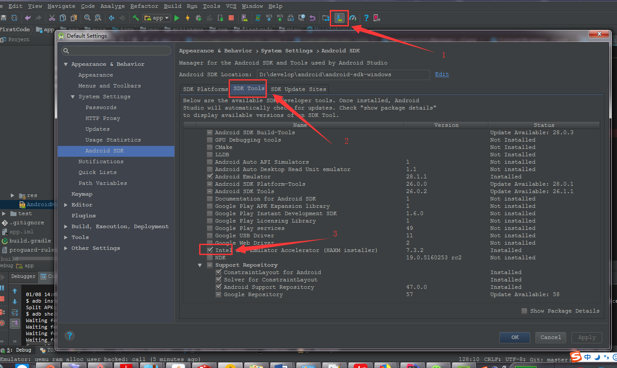Click the settings search field
This screenshot has width=617, height=368.
(116, 51)
